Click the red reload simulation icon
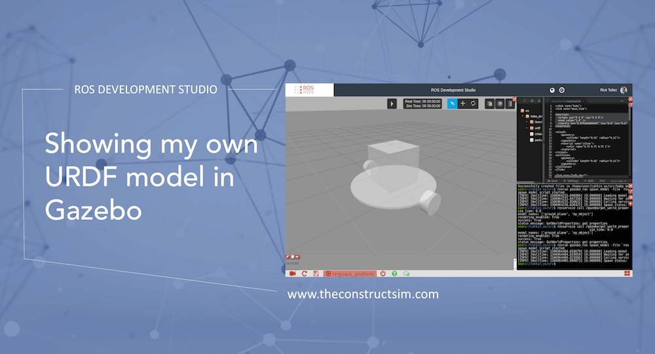 coord(305,273)
